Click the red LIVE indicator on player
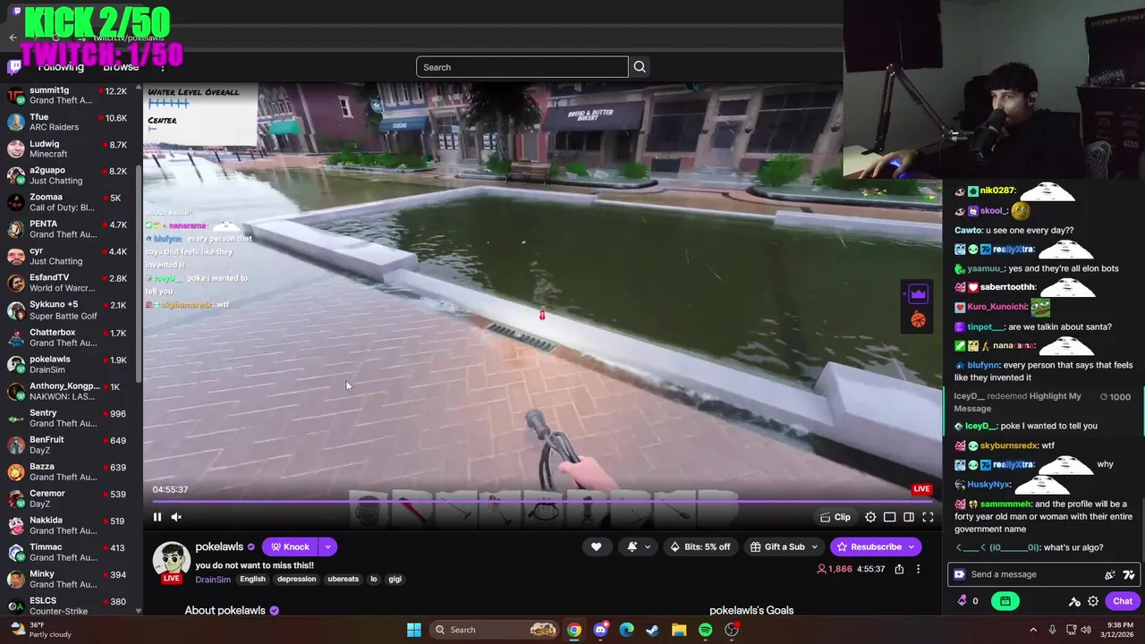1145x644 pixels. click(x=921, y=489)
